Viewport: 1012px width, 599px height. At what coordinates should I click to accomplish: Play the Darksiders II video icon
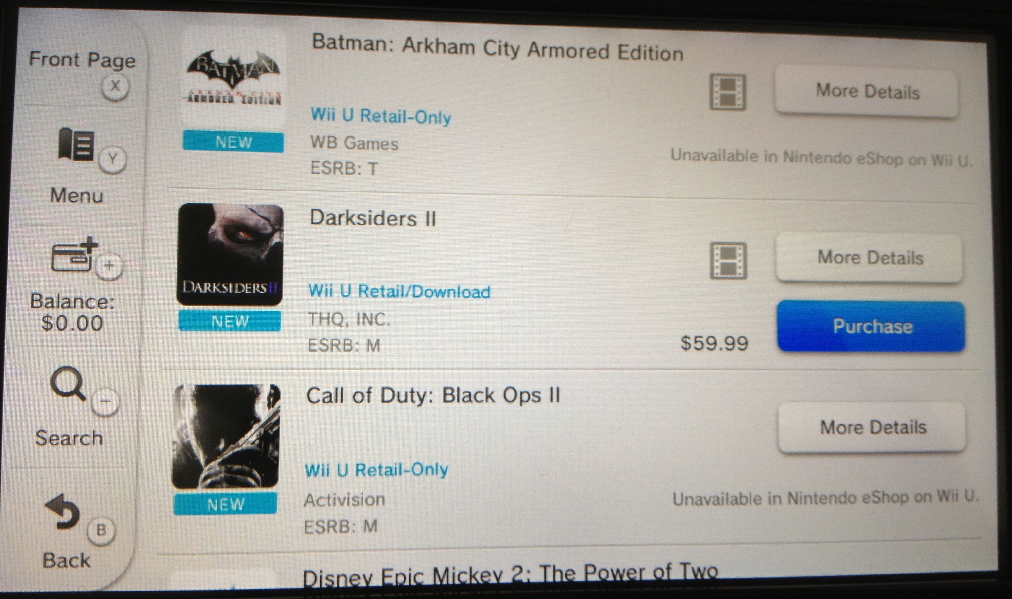[x=728, y=261]
